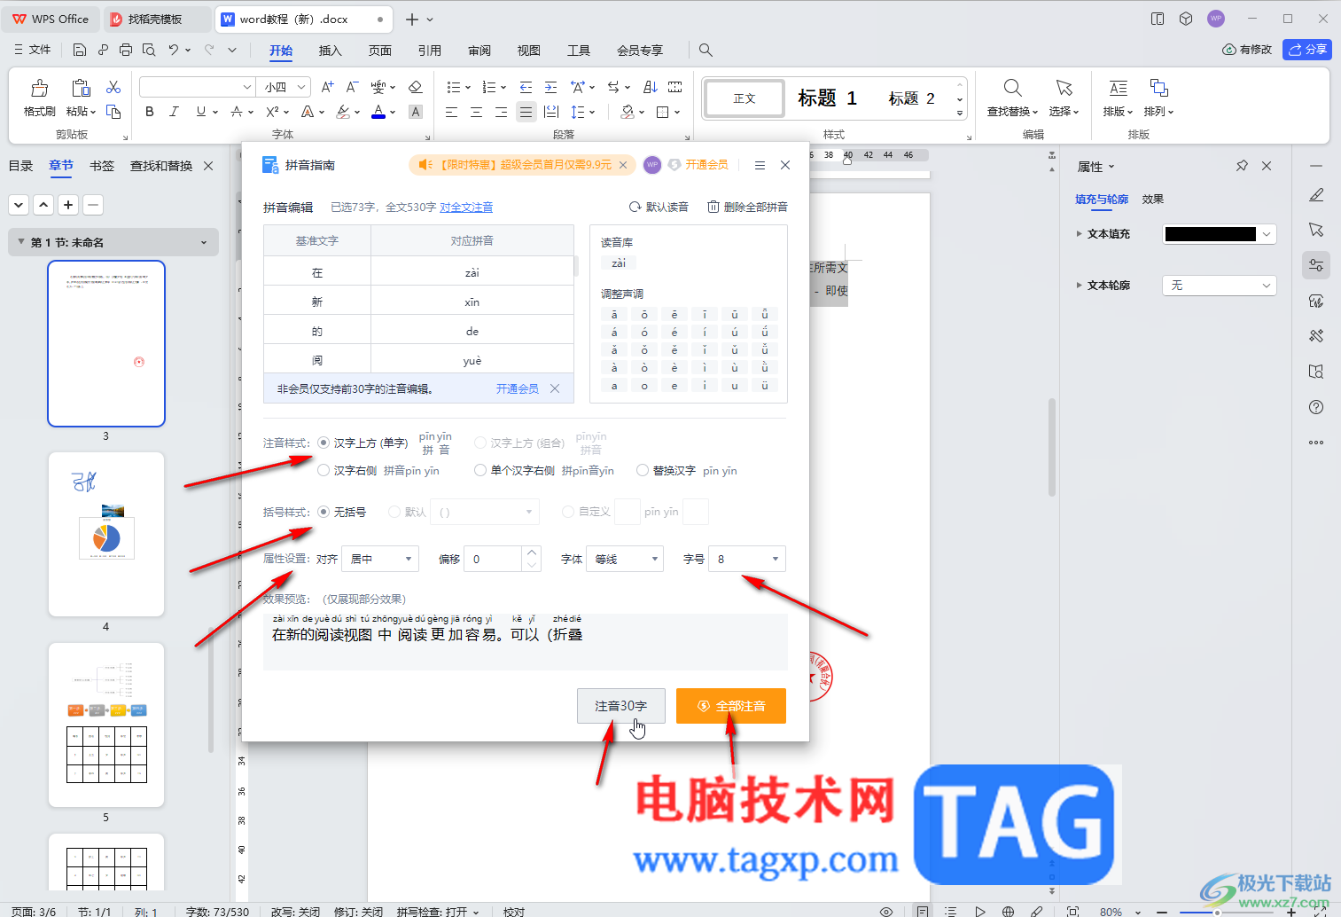
Task: Open Find and Replace magnifier icon
Action: 1012,88
